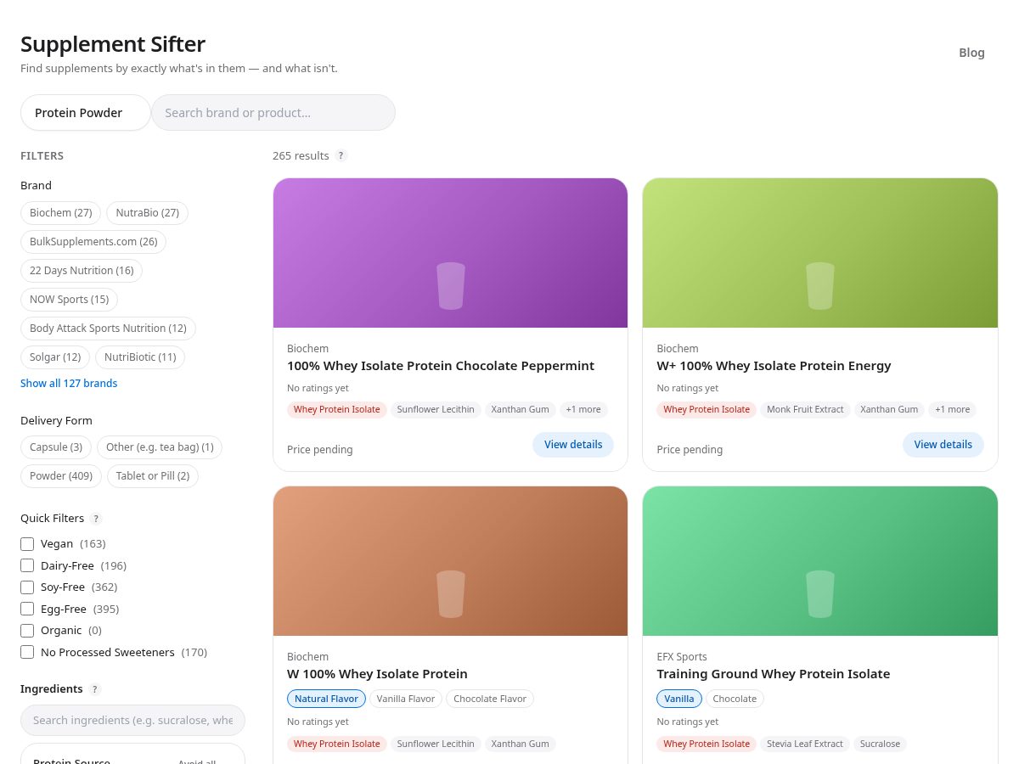Click Xanthan Gum tag on W+ Energy card
Screen dimensions: 1019x764
pos(889,409)
